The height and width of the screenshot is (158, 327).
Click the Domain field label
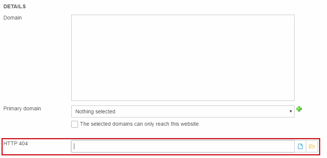(x=12, y=18)
